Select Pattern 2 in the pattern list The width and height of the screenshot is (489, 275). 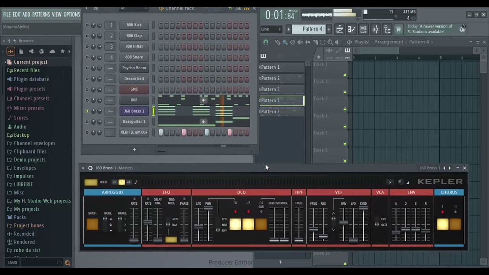point(282,78)
